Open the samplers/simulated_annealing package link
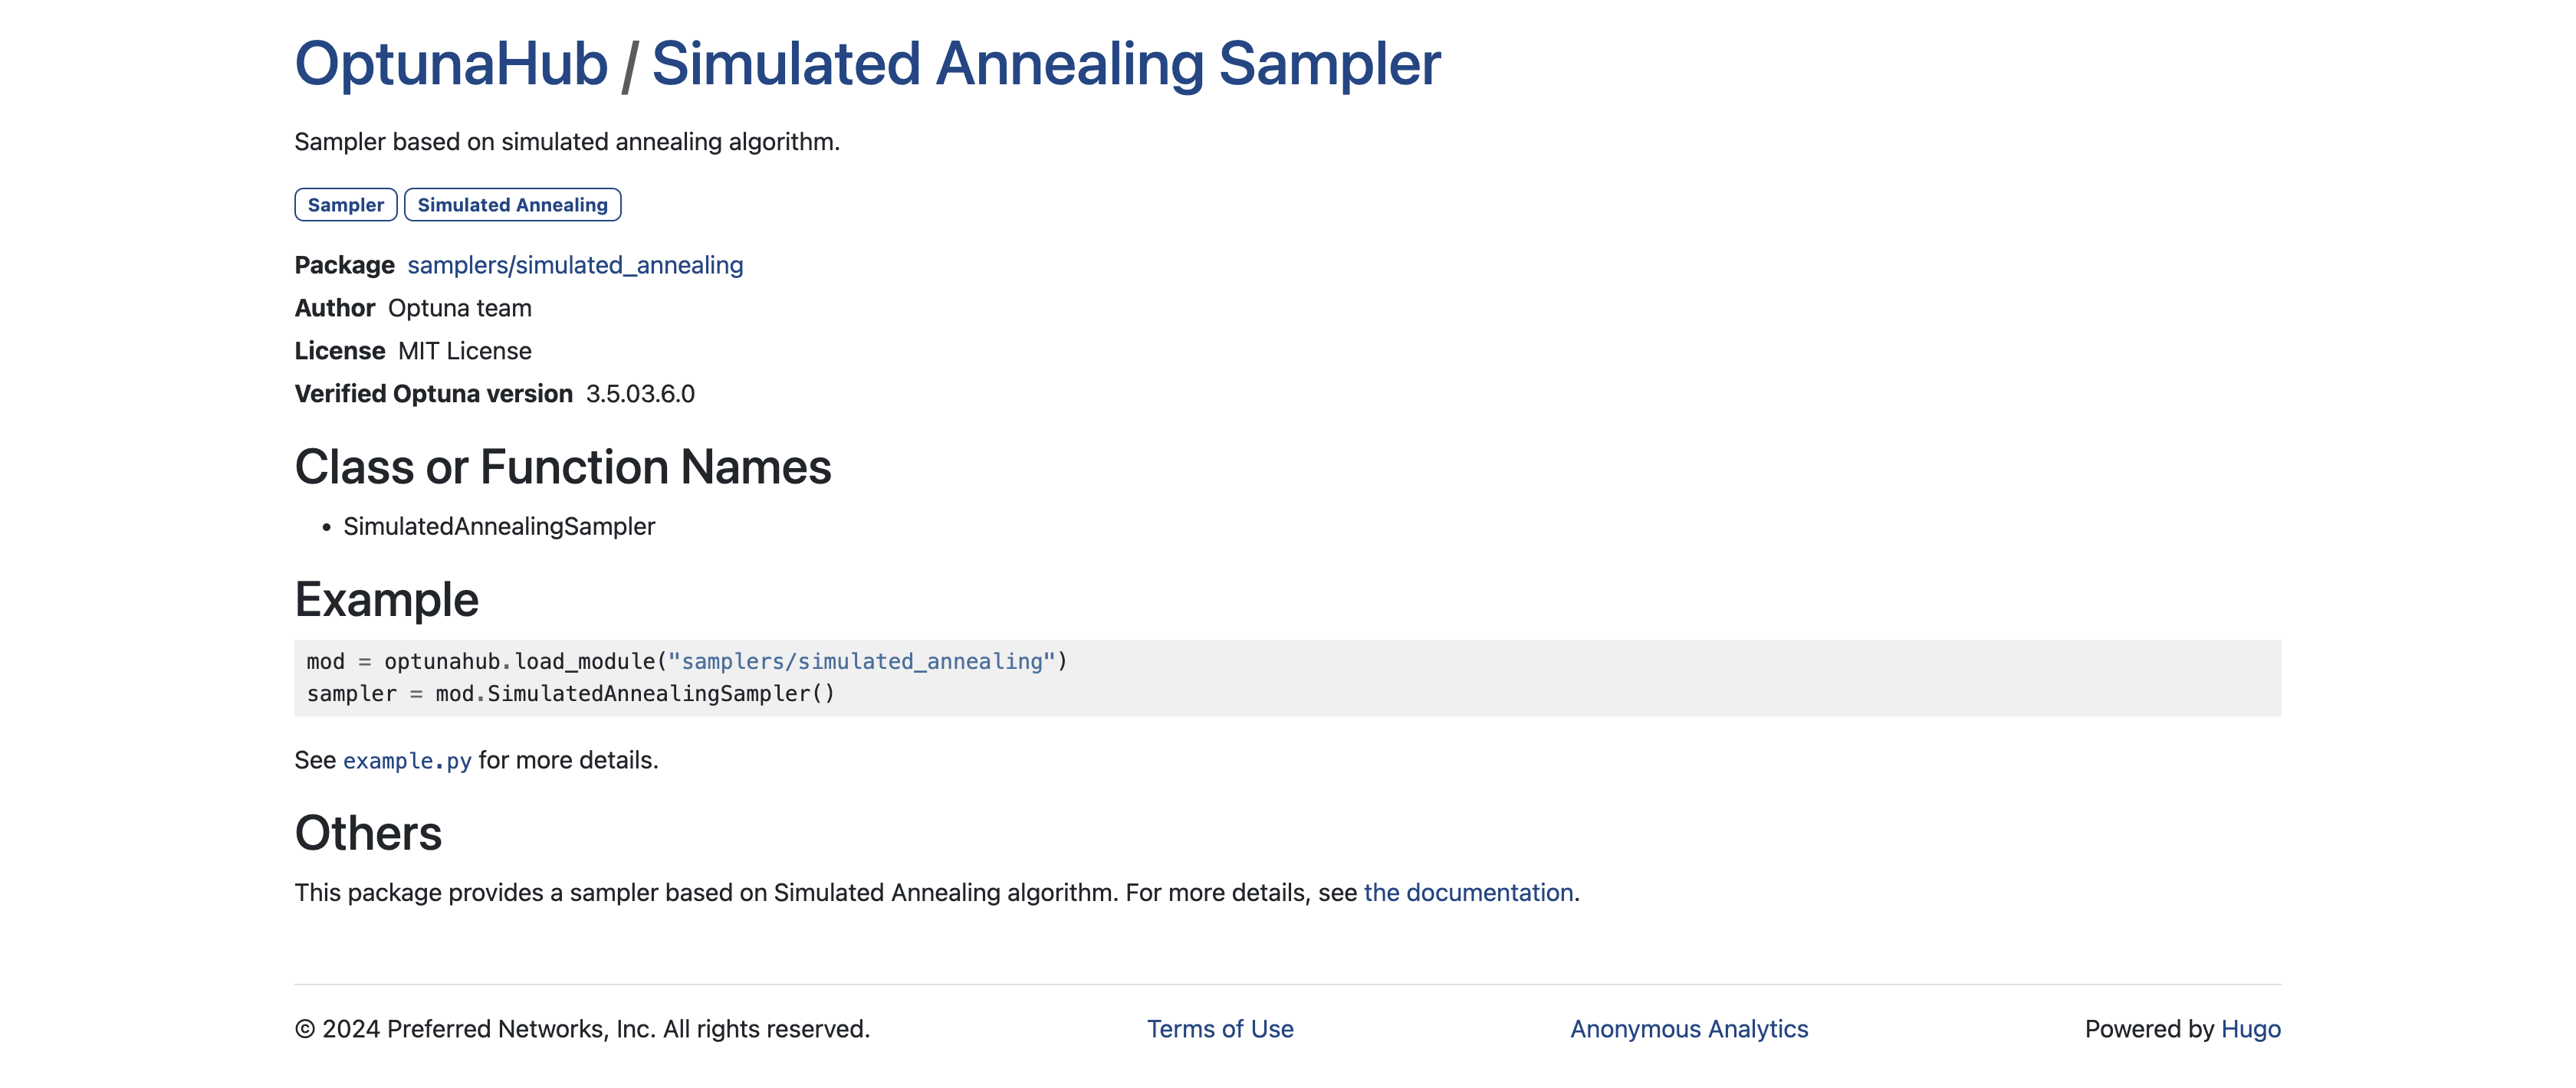This screenshot has height=1088, width=2576. click(x=575, y=265)
